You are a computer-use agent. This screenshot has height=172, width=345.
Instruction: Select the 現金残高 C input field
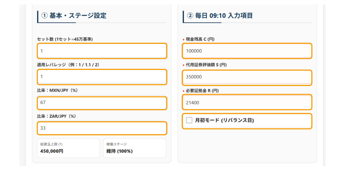pos(247,51)
